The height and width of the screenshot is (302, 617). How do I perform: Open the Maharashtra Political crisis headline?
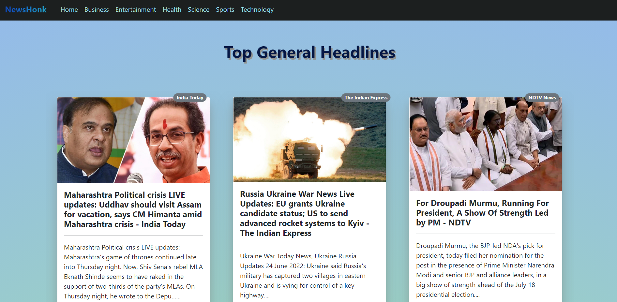click(x=133, y=209)
